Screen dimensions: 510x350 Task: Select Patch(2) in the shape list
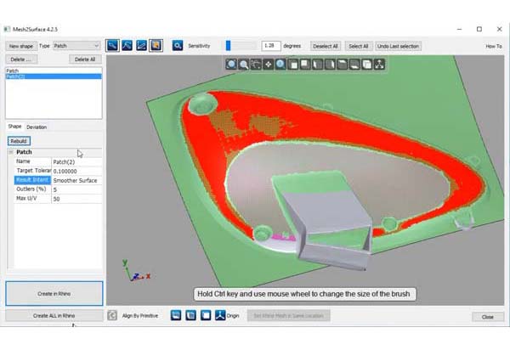tap(17, 76)
